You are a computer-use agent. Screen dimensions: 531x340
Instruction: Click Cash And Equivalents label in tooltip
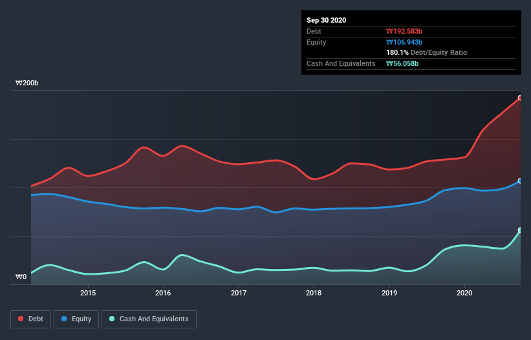[341, 63]
